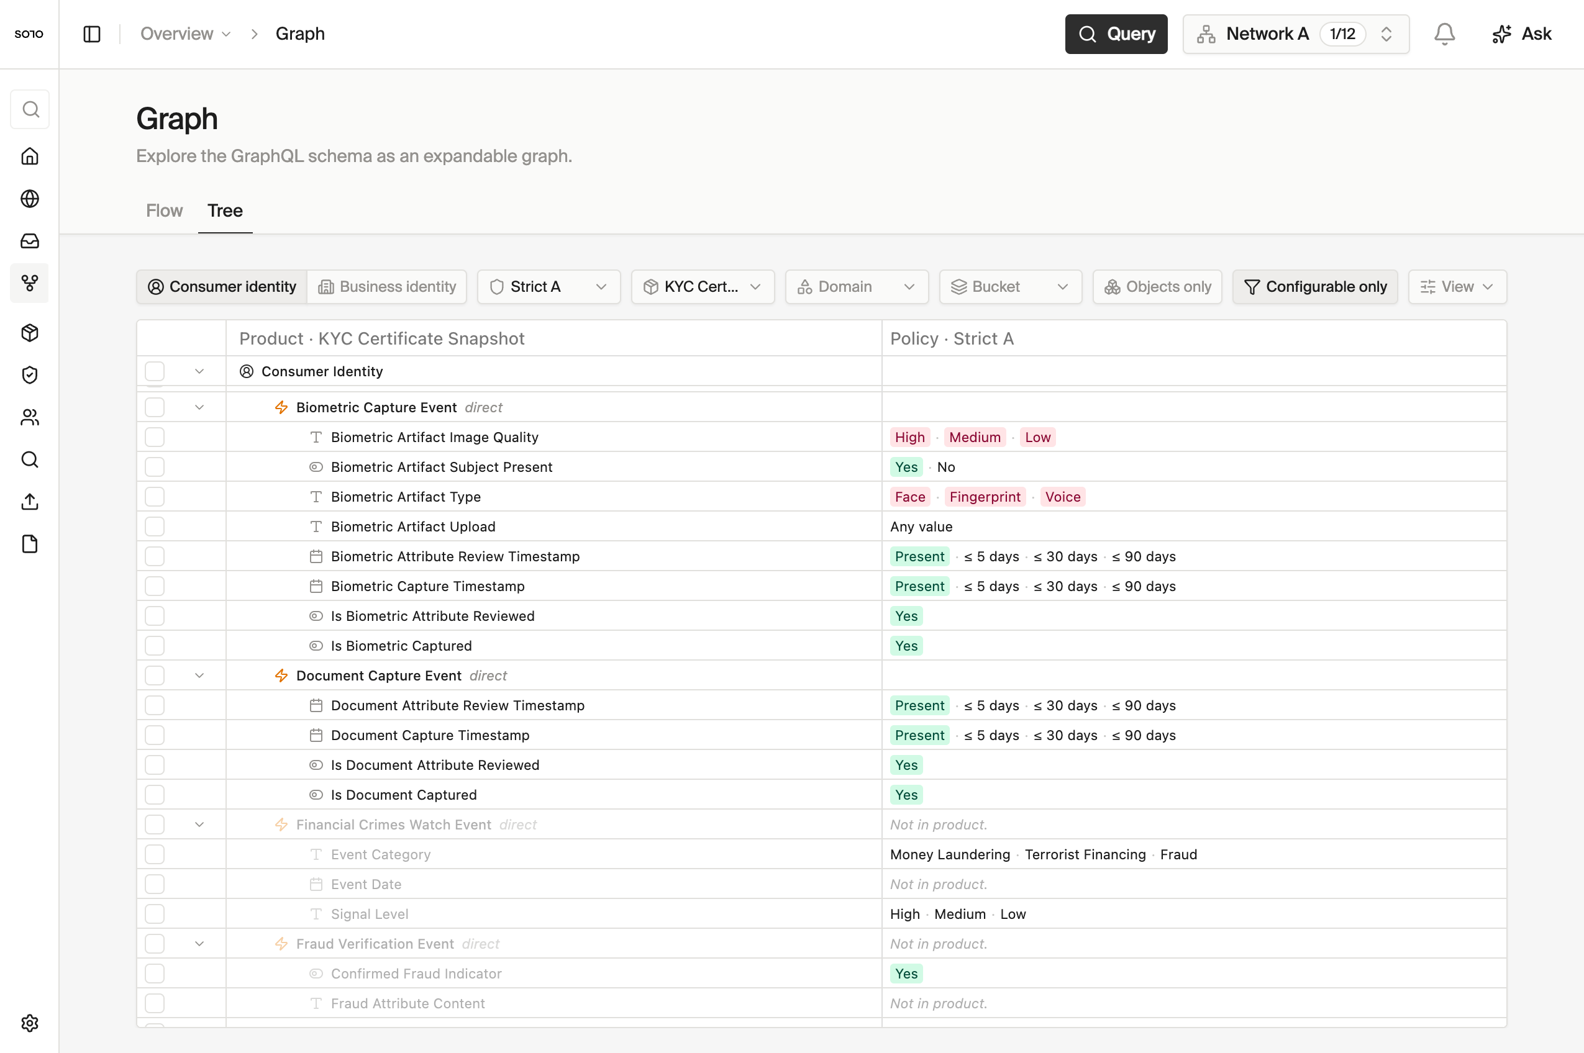
Task: Check the Biometric Artifact Image Quality checkbox
Action: 155,437
